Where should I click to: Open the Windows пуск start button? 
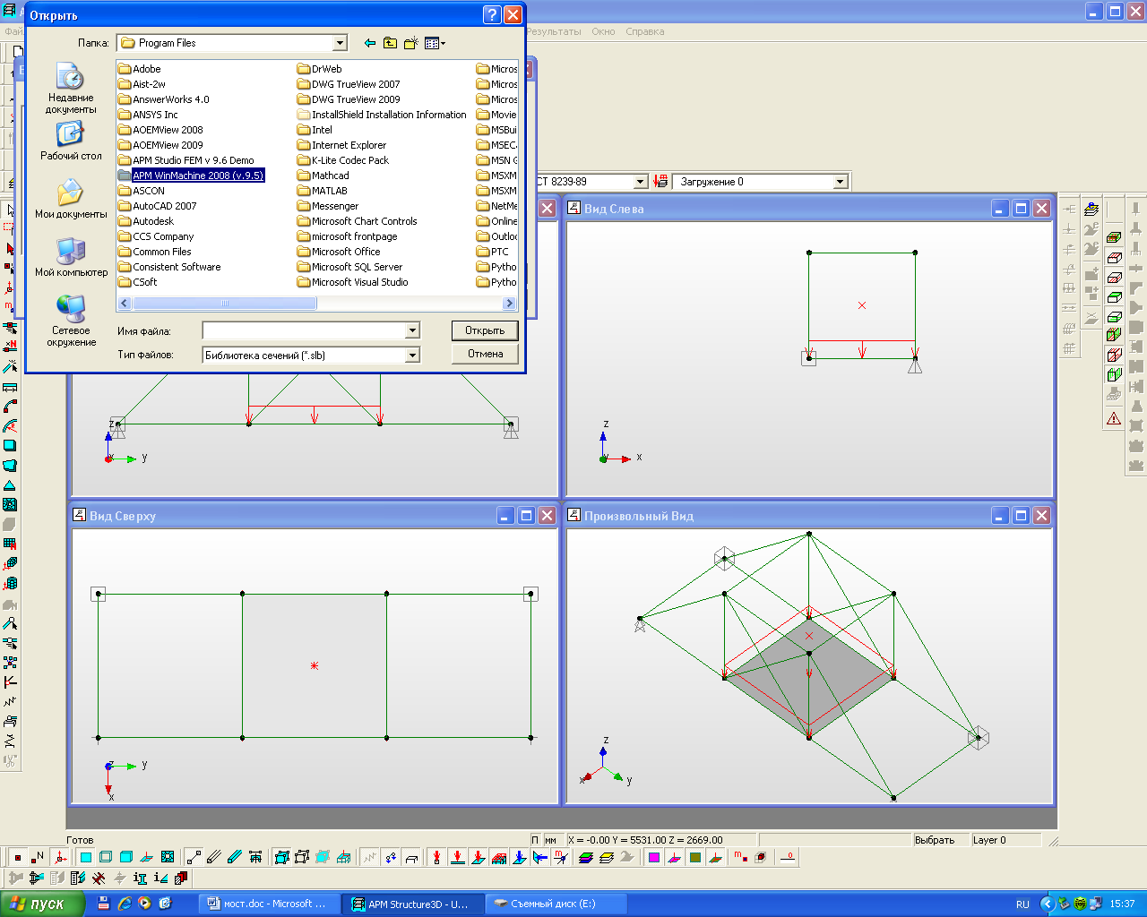coord(42,904)
